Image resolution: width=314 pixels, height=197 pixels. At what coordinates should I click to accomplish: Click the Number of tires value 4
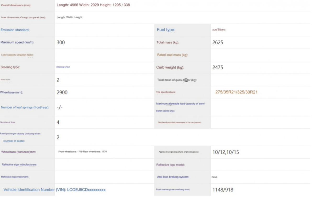[x=58, y=122]
